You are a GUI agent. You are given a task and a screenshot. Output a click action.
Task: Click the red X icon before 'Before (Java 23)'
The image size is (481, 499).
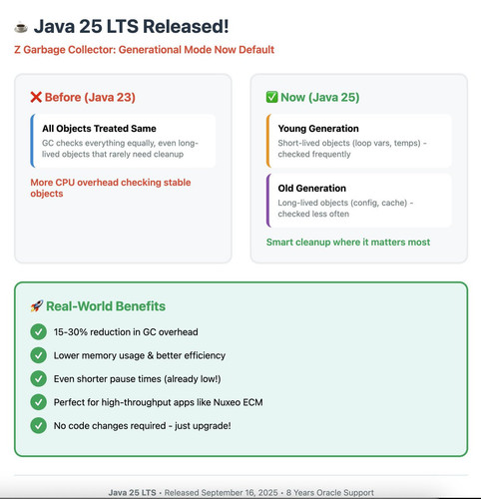tap(36, 97)
